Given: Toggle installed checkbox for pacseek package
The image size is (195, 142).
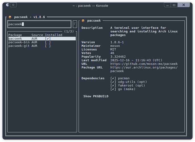Looking at the screenshot, I should [48, 39].
